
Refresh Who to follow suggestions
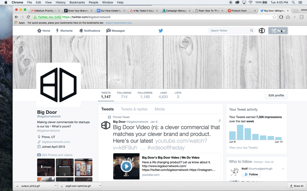click(258, 162)
